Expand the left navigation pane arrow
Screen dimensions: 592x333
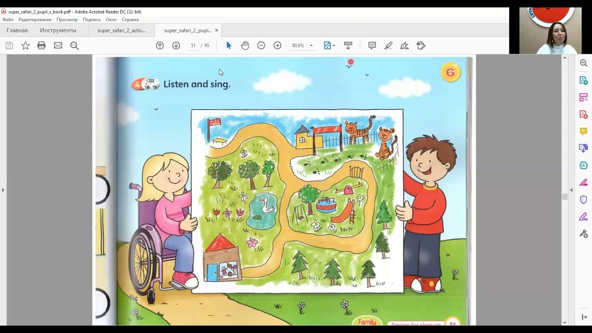(3, 190)
